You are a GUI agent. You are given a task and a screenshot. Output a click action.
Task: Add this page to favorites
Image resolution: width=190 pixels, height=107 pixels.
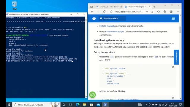pos(152,12)
